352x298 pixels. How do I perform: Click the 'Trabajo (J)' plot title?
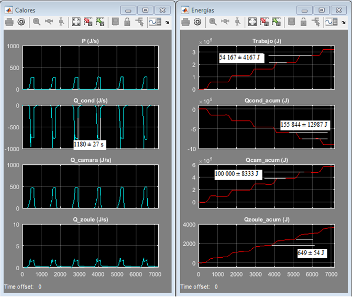tap(267, 41)
